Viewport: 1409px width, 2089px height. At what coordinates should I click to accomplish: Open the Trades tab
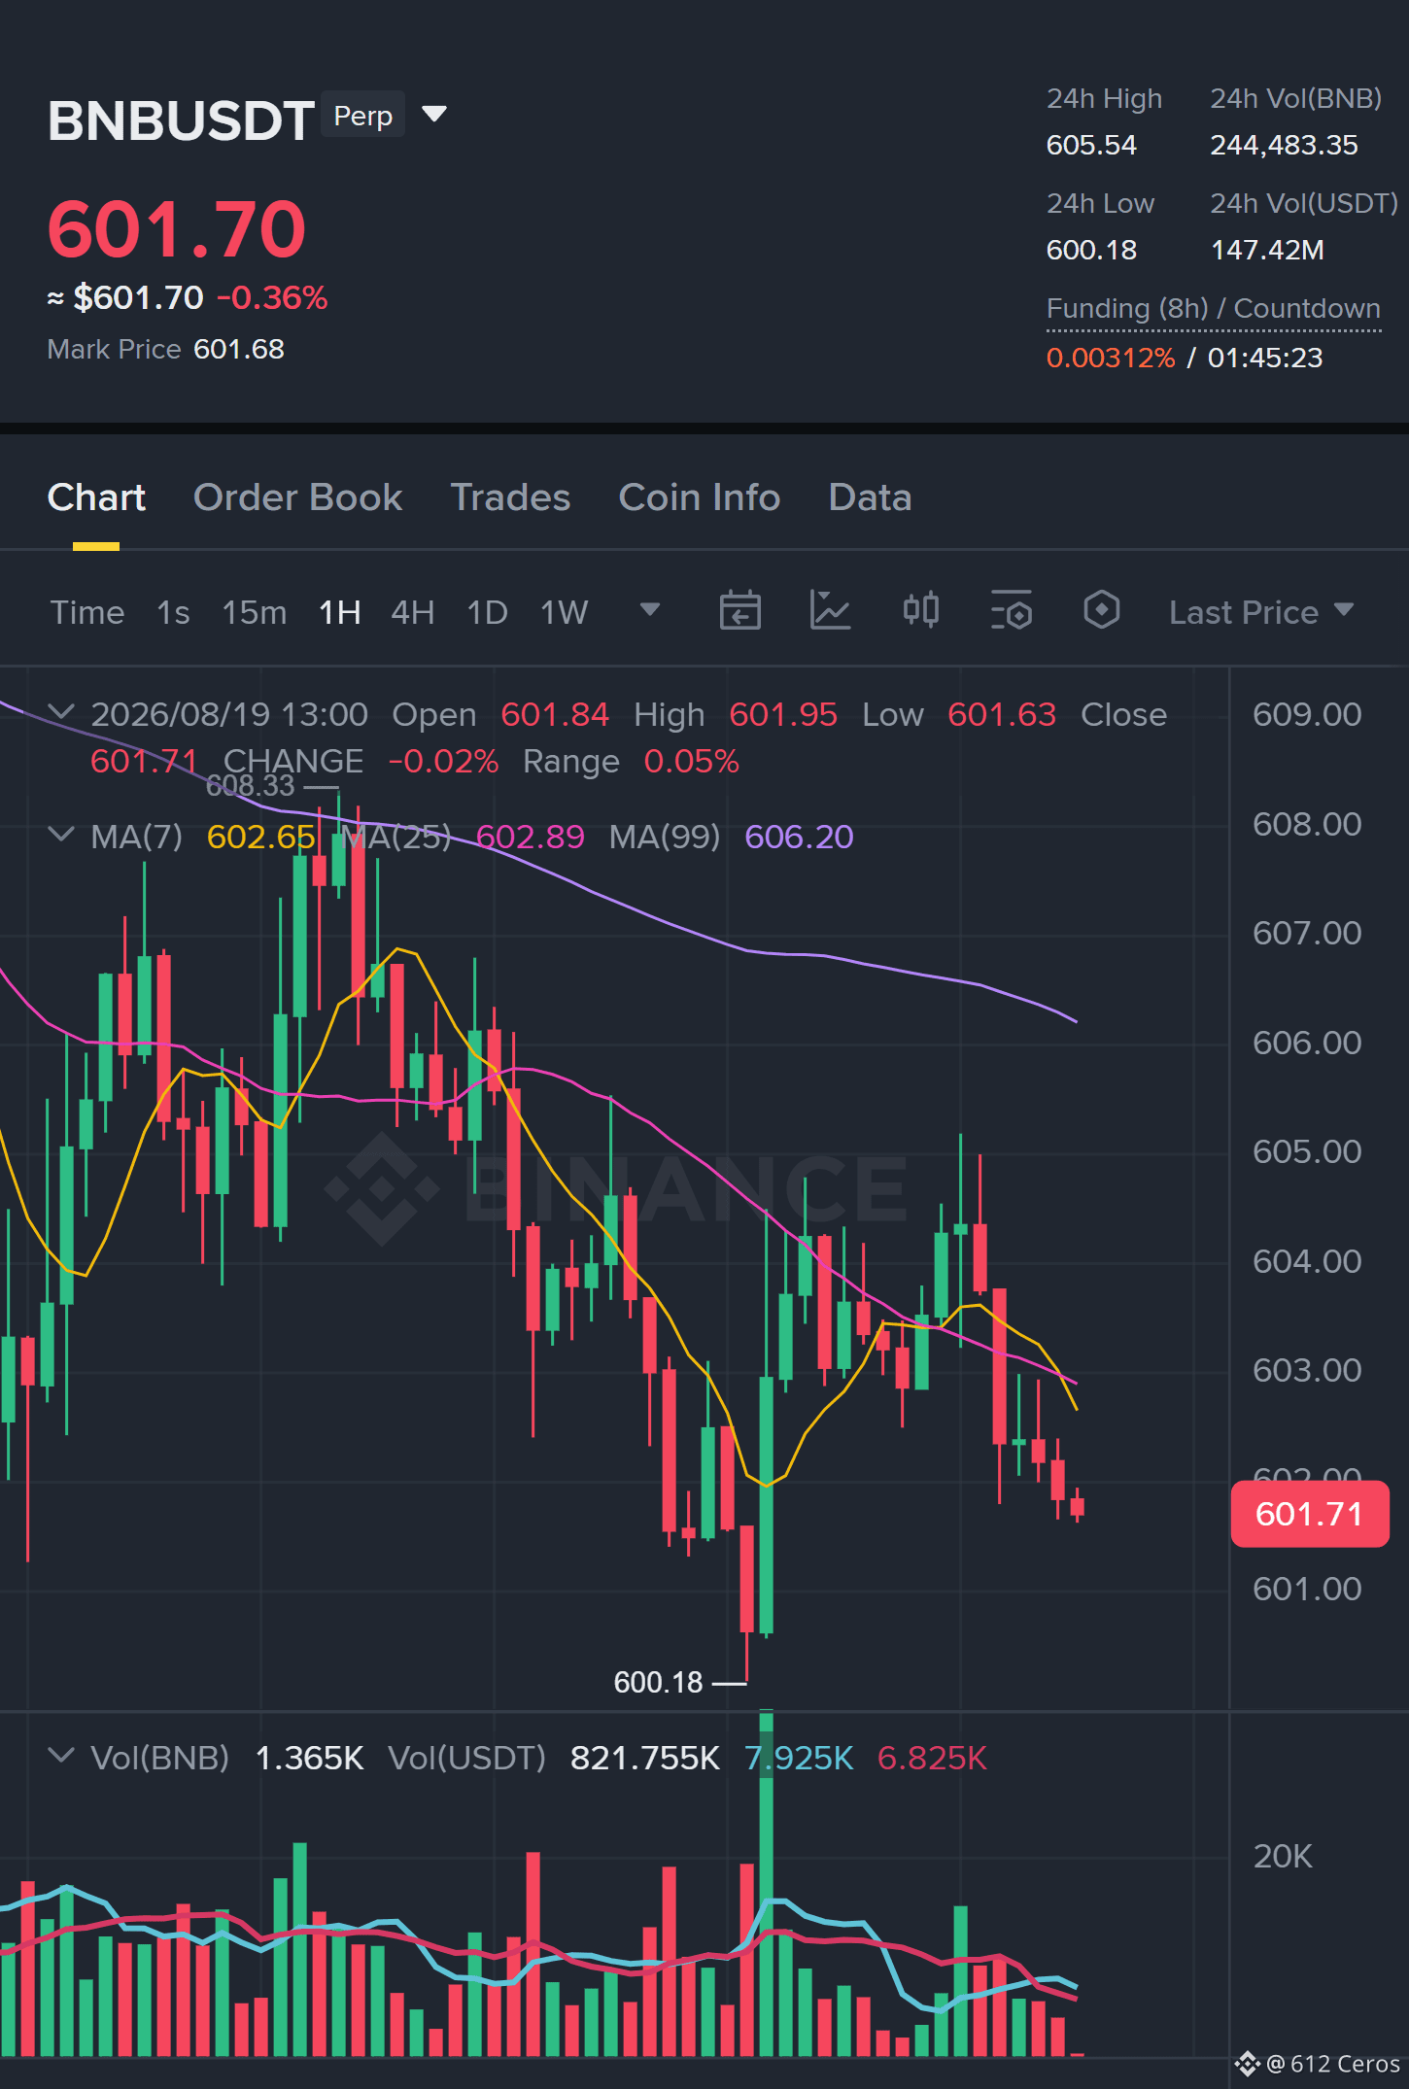(510, 497)
